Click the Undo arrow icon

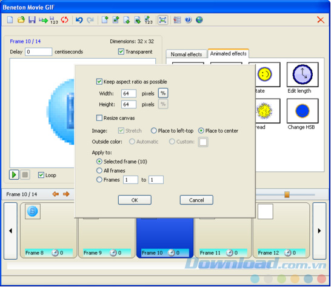click(x=79, y=20)
